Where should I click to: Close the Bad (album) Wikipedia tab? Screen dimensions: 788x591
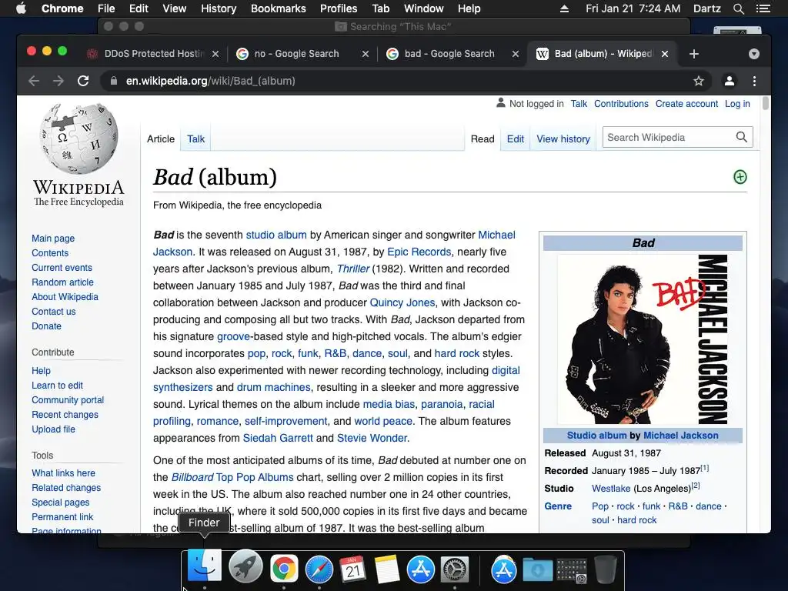click(665, 54)
